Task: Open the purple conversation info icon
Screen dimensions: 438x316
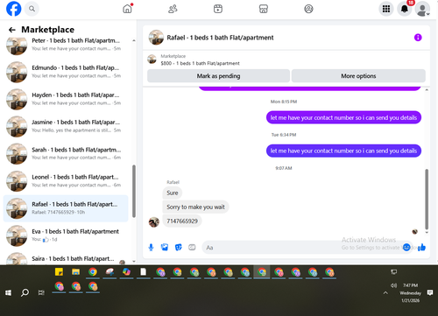Action: [418, 38]
